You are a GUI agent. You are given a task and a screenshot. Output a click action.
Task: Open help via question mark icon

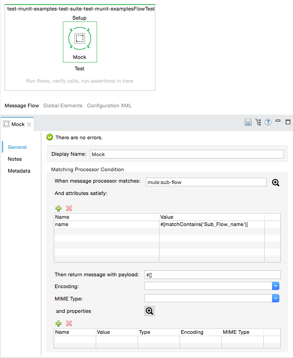[x=268, y=122]
